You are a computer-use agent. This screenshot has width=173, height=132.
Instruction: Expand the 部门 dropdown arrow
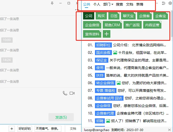point(112,4)
